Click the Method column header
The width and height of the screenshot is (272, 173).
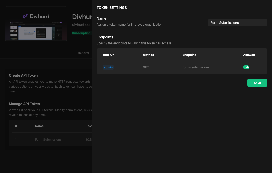[x=149, y=55]
